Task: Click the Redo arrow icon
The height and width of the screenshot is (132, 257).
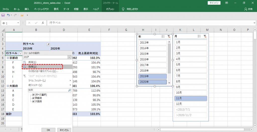Action: [x=15, y=15]
